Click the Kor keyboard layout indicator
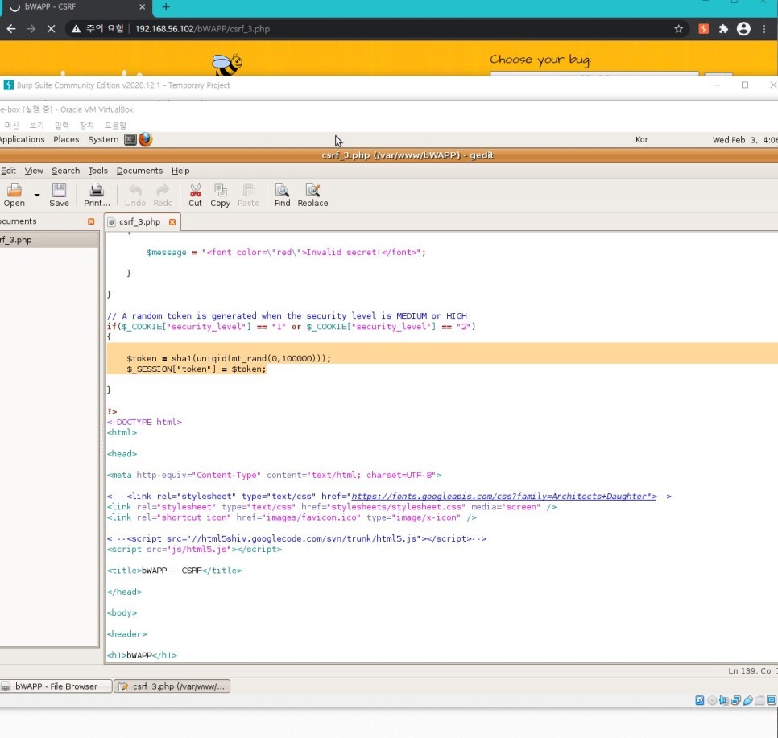The width and height of the screenshot is (778, 738). (642, 140)
